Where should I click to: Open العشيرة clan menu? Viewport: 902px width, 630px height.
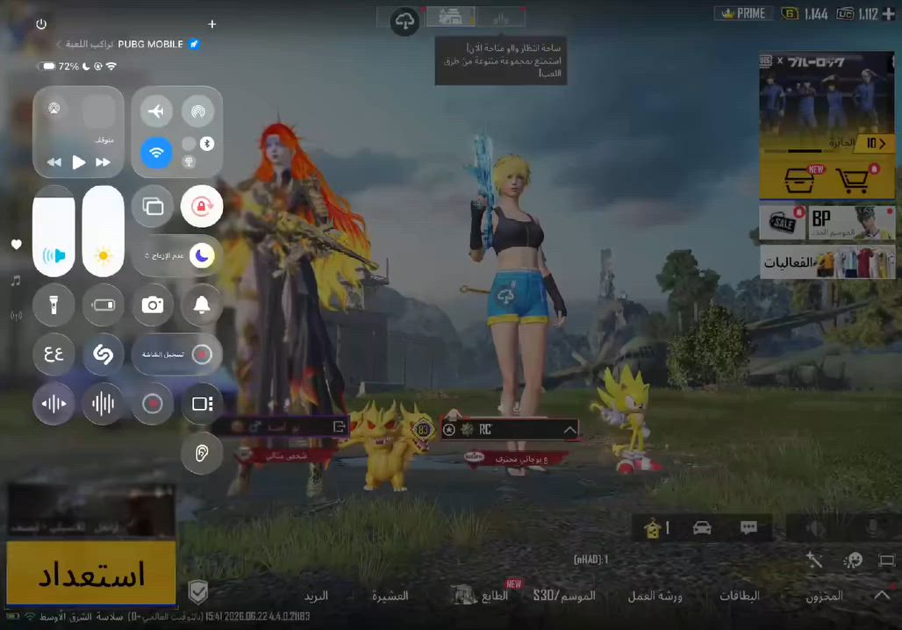pyautogui.click(x=390, y=596)
